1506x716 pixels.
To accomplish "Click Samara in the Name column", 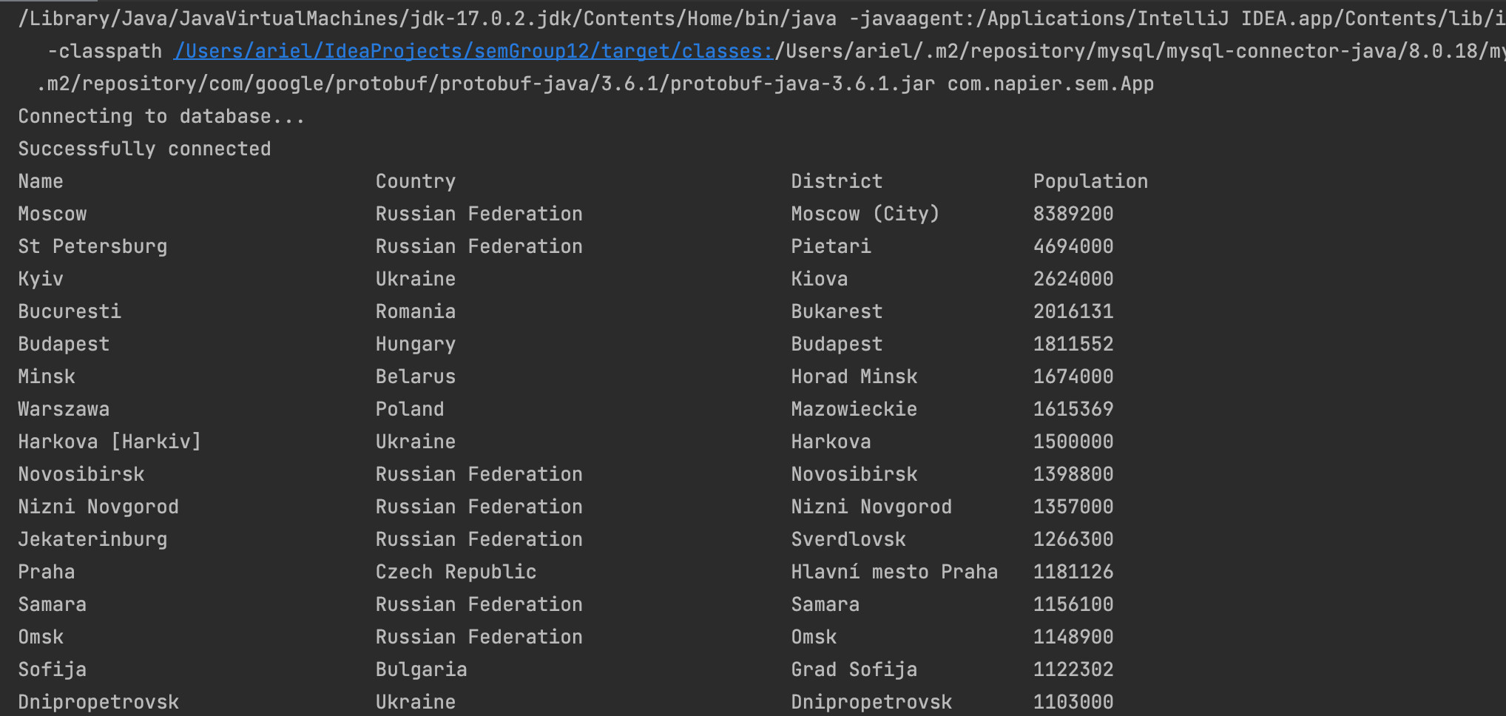I will coord(53,604).
